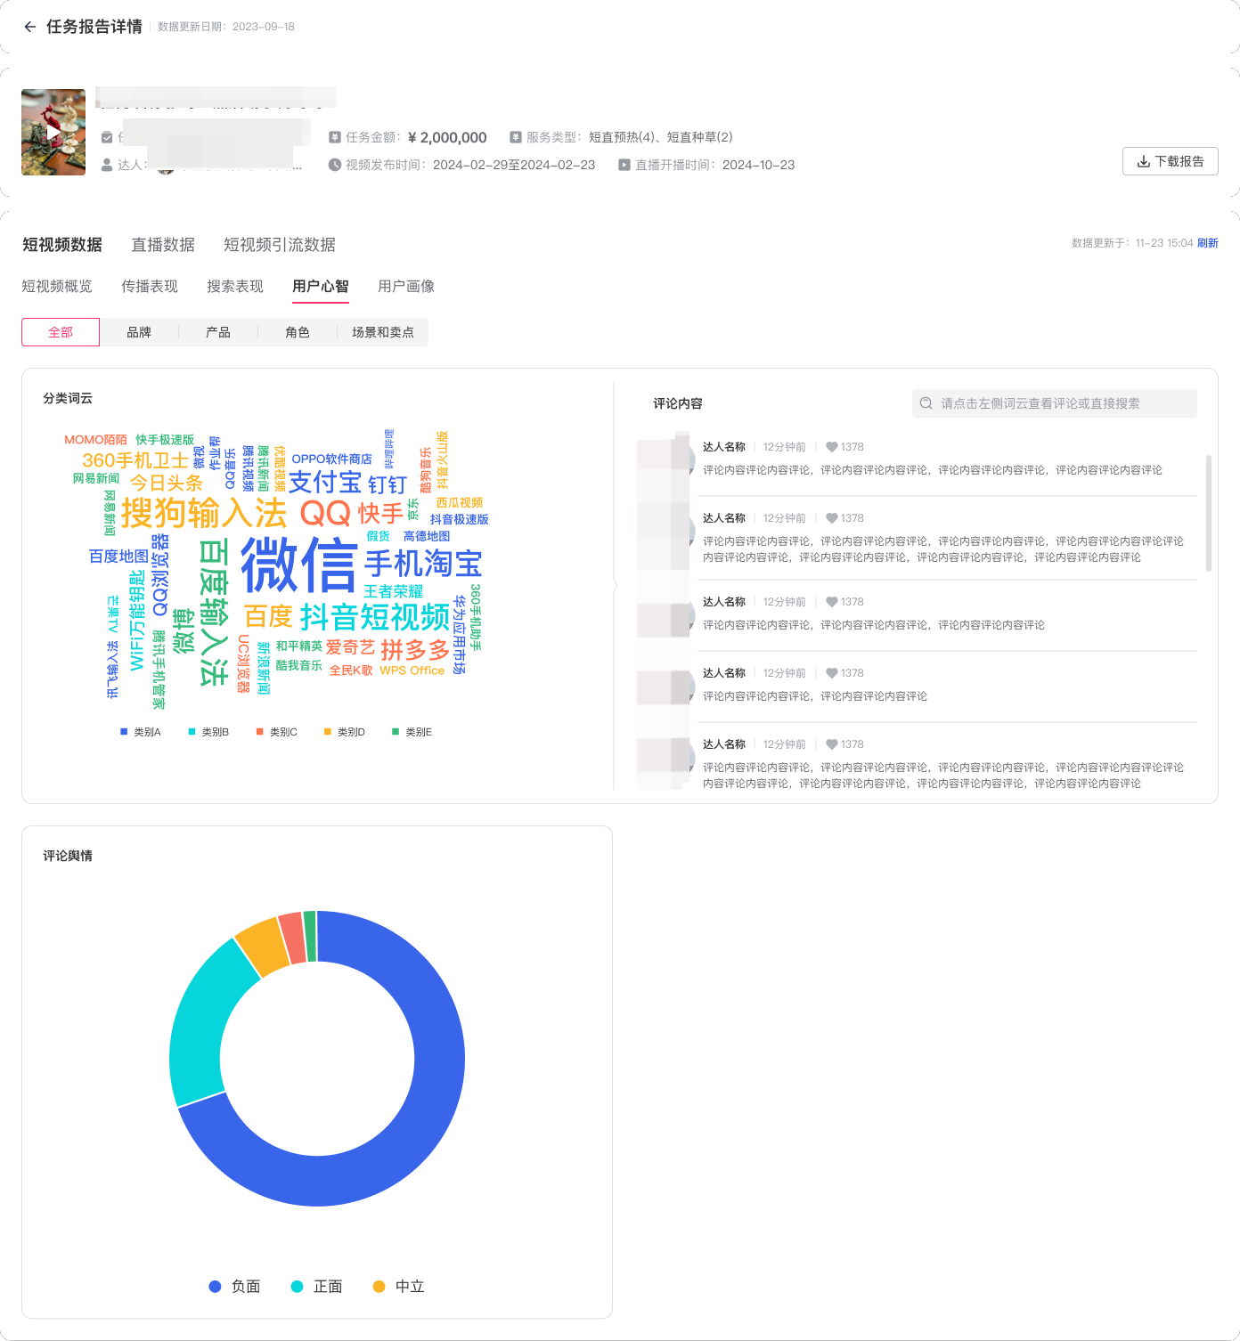This screenshot has height=1341, width=1240.
Task: Click the heart like icon on first comment
Action: click(831, 447)
